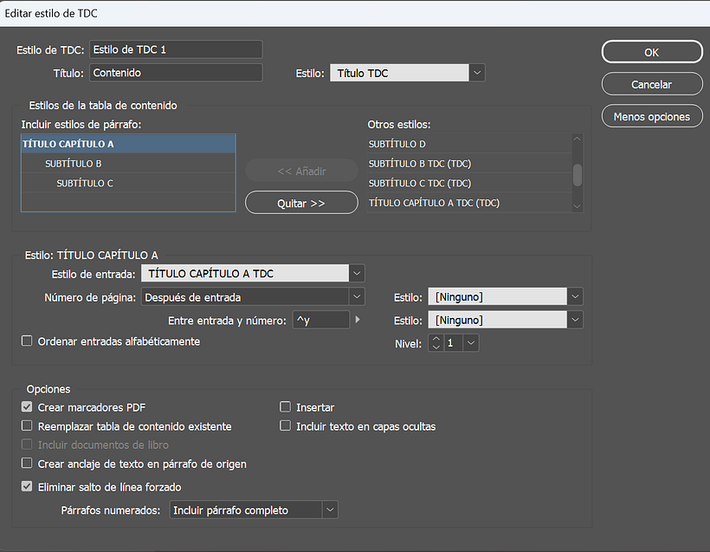
Task: Select SUBTÍTULO C in included styles
Action: coord(128,183)
